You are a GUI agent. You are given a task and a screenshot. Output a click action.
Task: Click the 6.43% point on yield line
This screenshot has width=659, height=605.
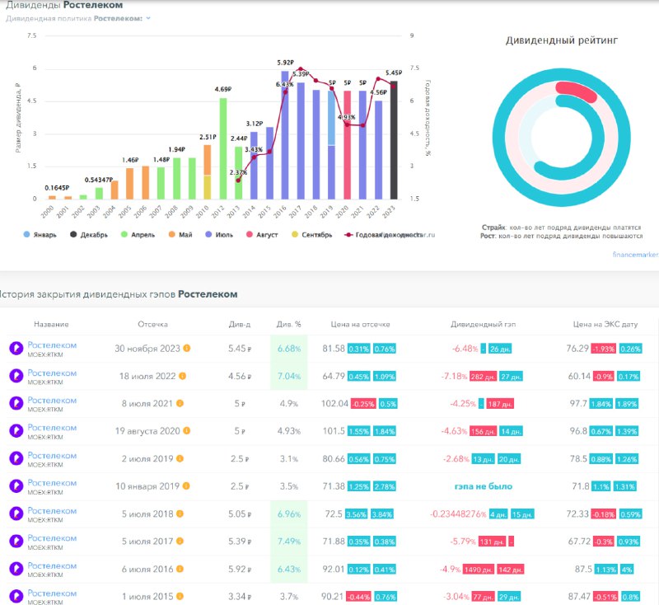(x=285, y=91)
